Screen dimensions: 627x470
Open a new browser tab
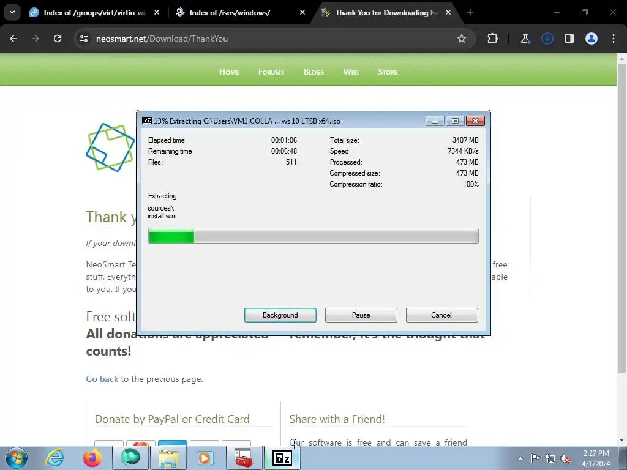coord(470,12)
